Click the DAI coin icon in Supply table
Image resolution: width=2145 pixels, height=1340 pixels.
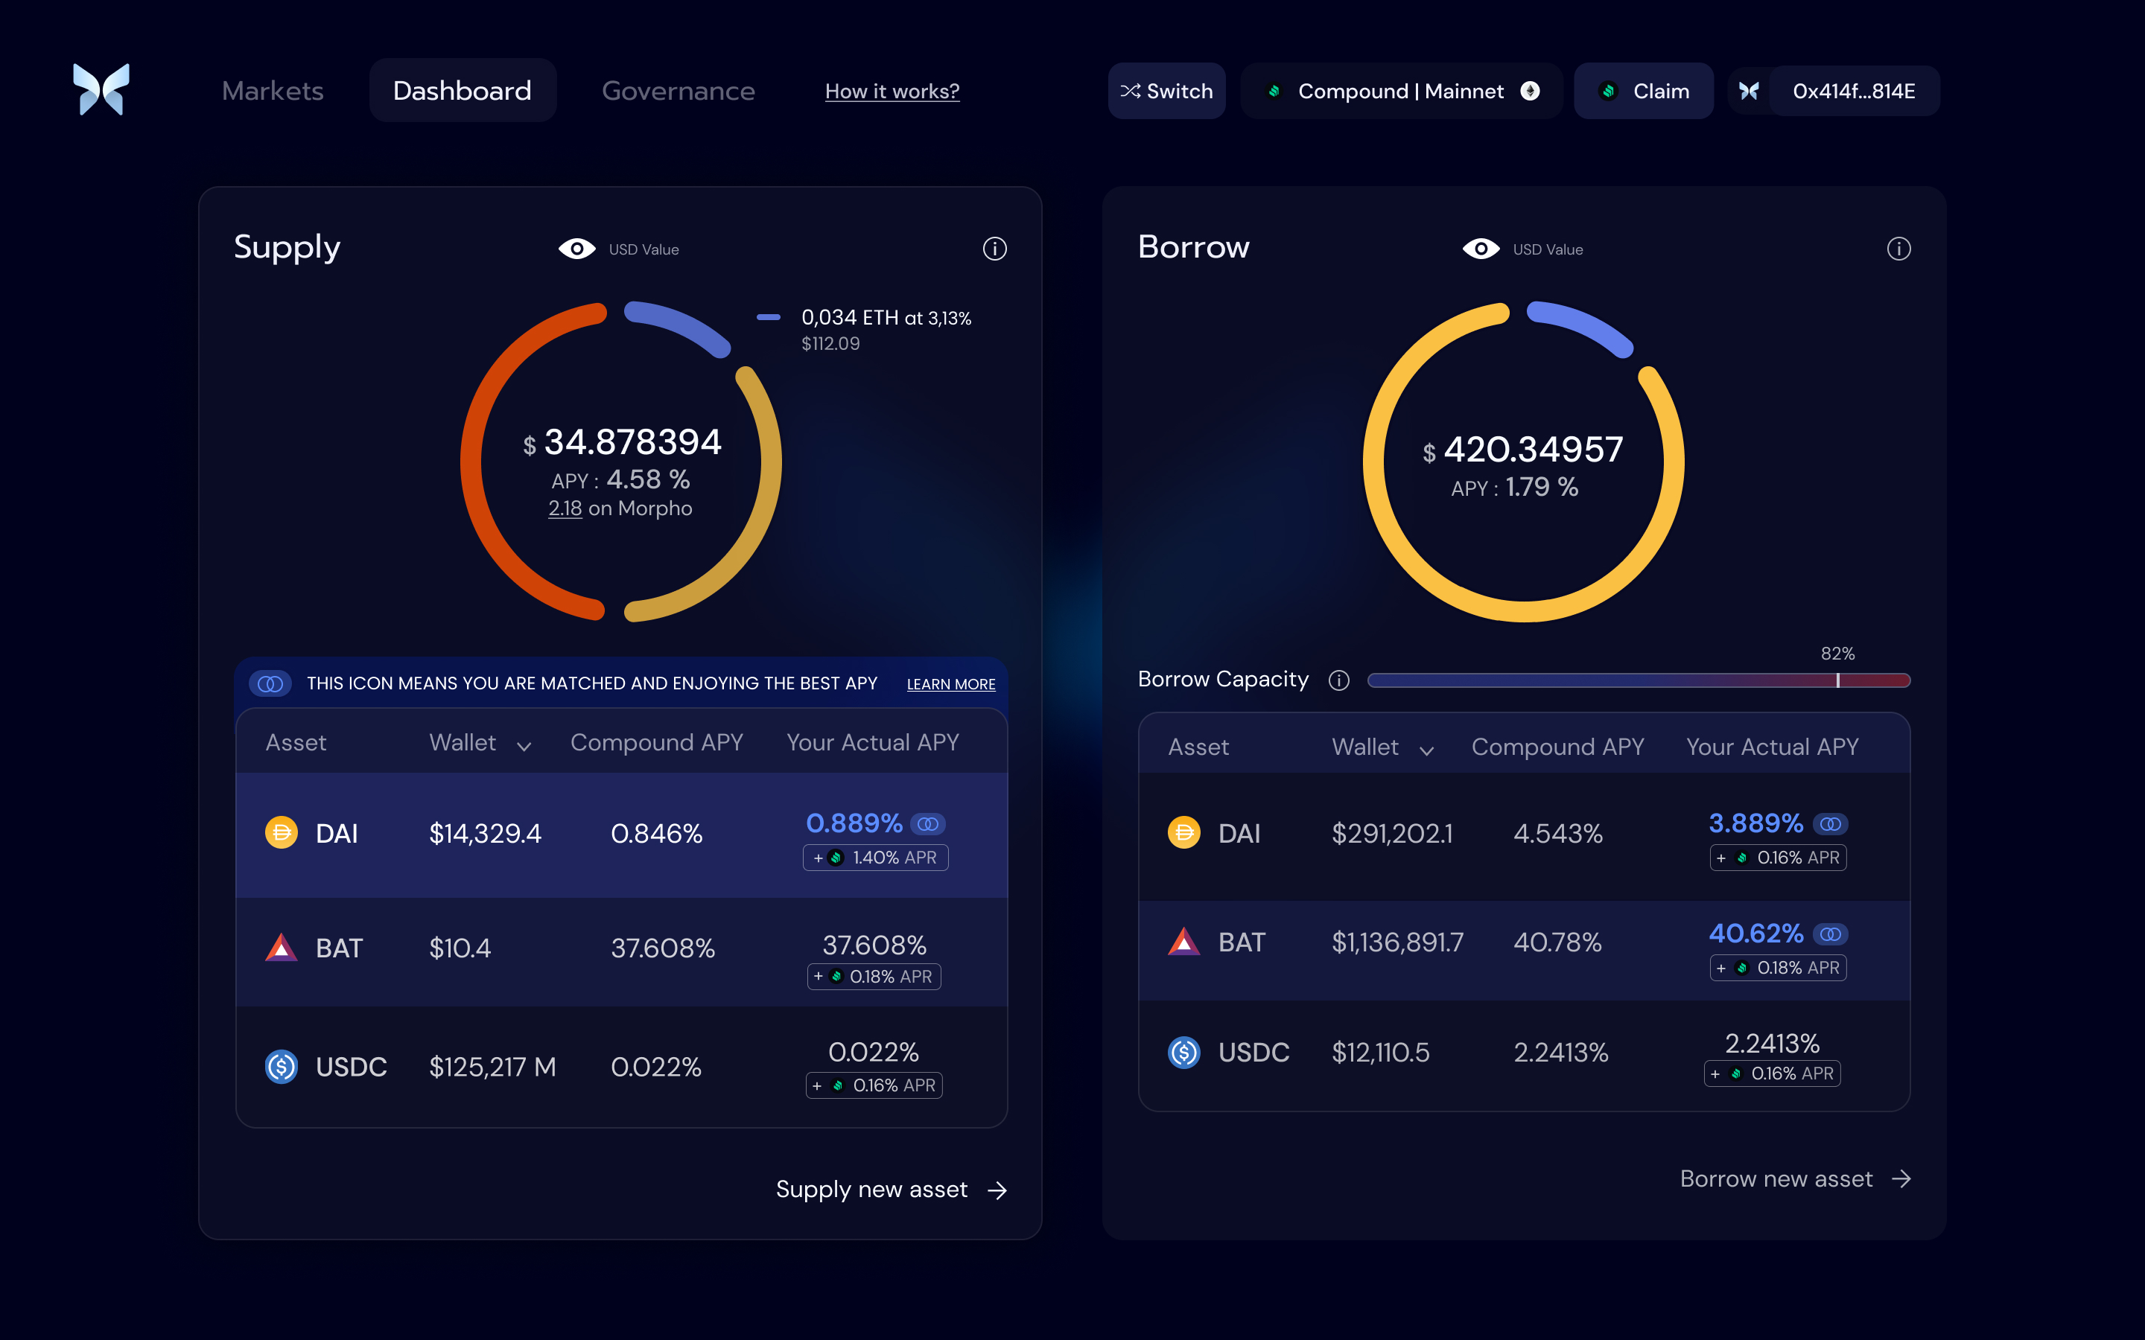click(x=282, y=833)
